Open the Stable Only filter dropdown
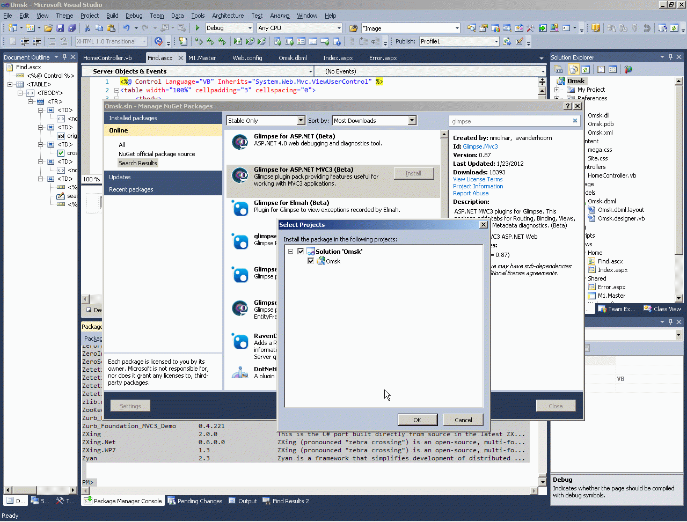 [301, 121]
